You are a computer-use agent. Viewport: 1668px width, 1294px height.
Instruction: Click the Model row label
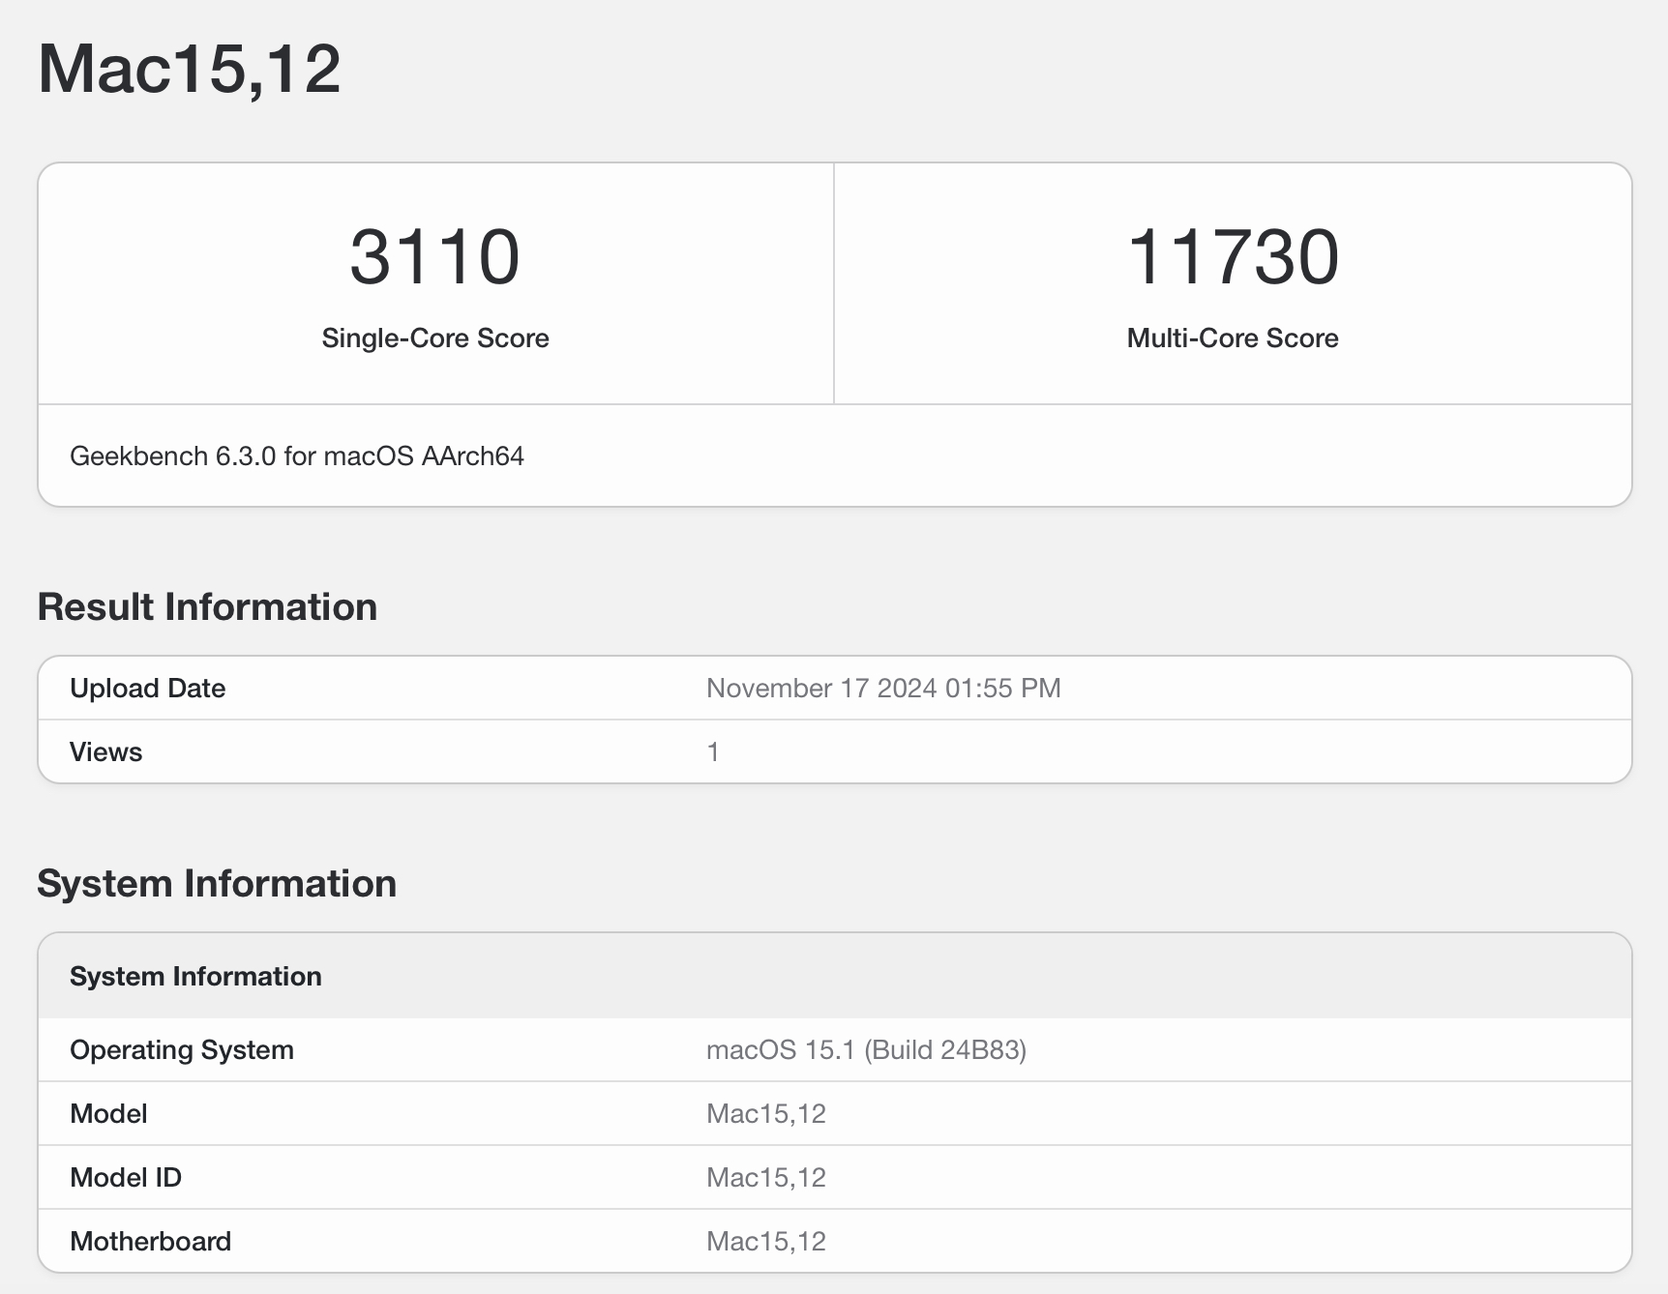pyautogui.click(x=108, y=1114)
